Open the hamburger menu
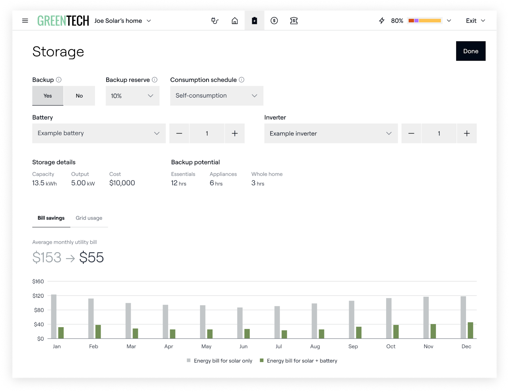Screen dimensions: 509x392 25,21
